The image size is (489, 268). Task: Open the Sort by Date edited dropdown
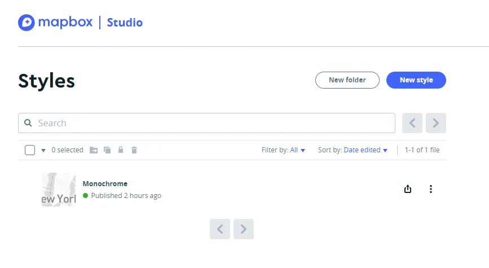pos(365,150)
